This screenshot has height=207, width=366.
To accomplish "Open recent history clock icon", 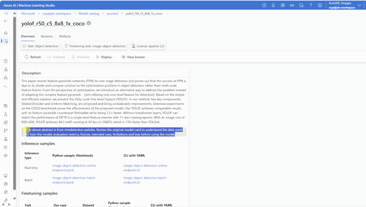I will click(264, 5).
